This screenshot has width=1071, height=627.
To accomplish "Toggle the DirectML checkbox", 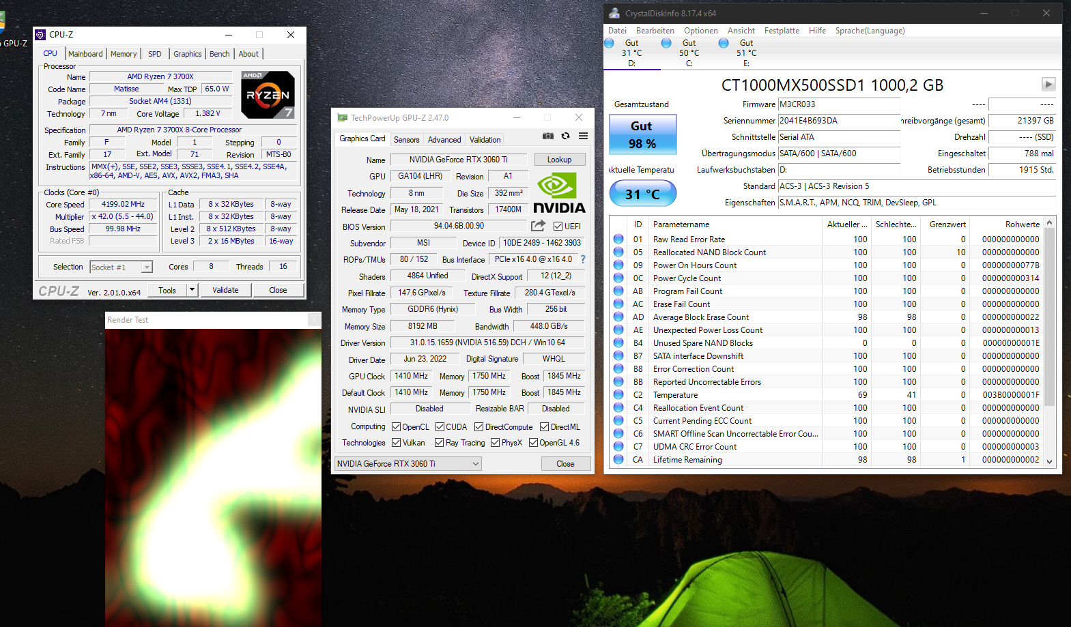I will pyautogui.click(x=544, y=427).
